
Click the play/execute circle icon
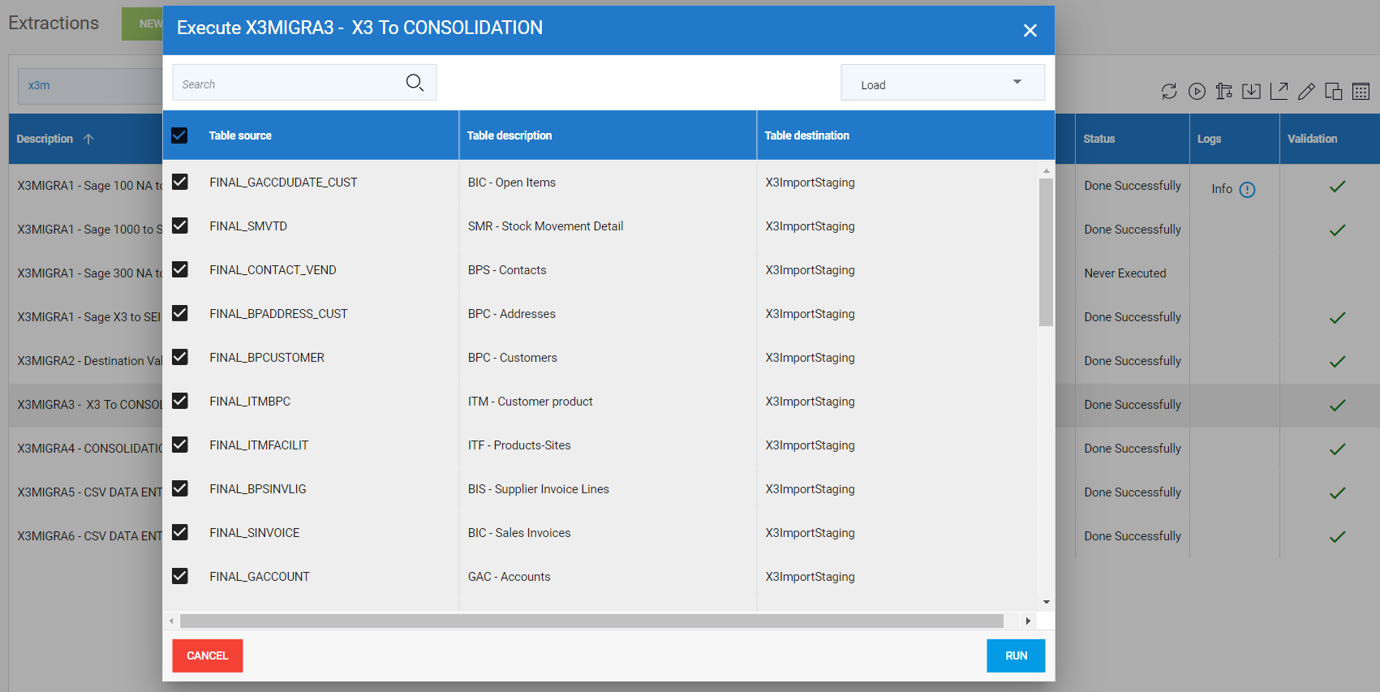click(1197, 92)
